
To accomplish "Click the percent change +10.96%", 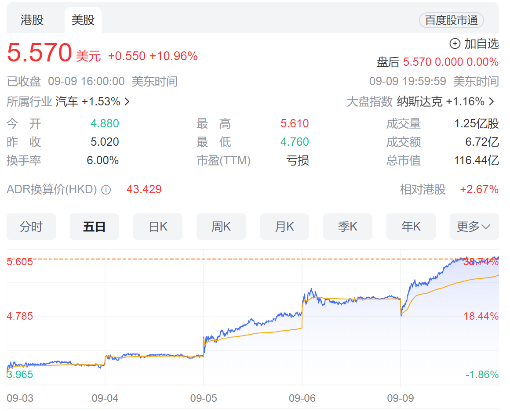I will click(173, 56).
